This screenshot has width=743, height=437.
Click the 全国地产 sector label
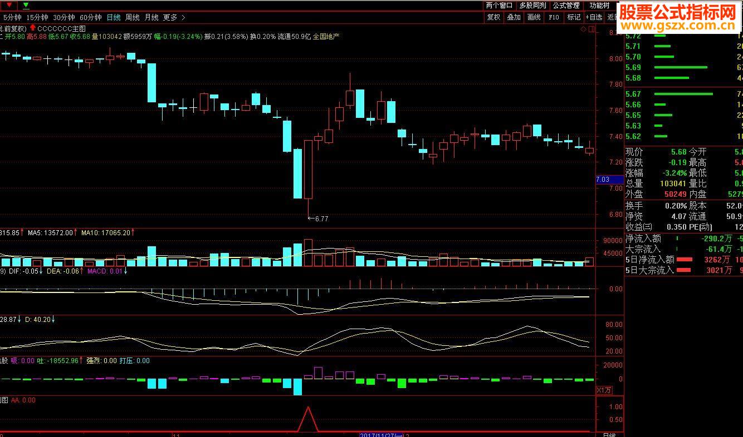326,37
